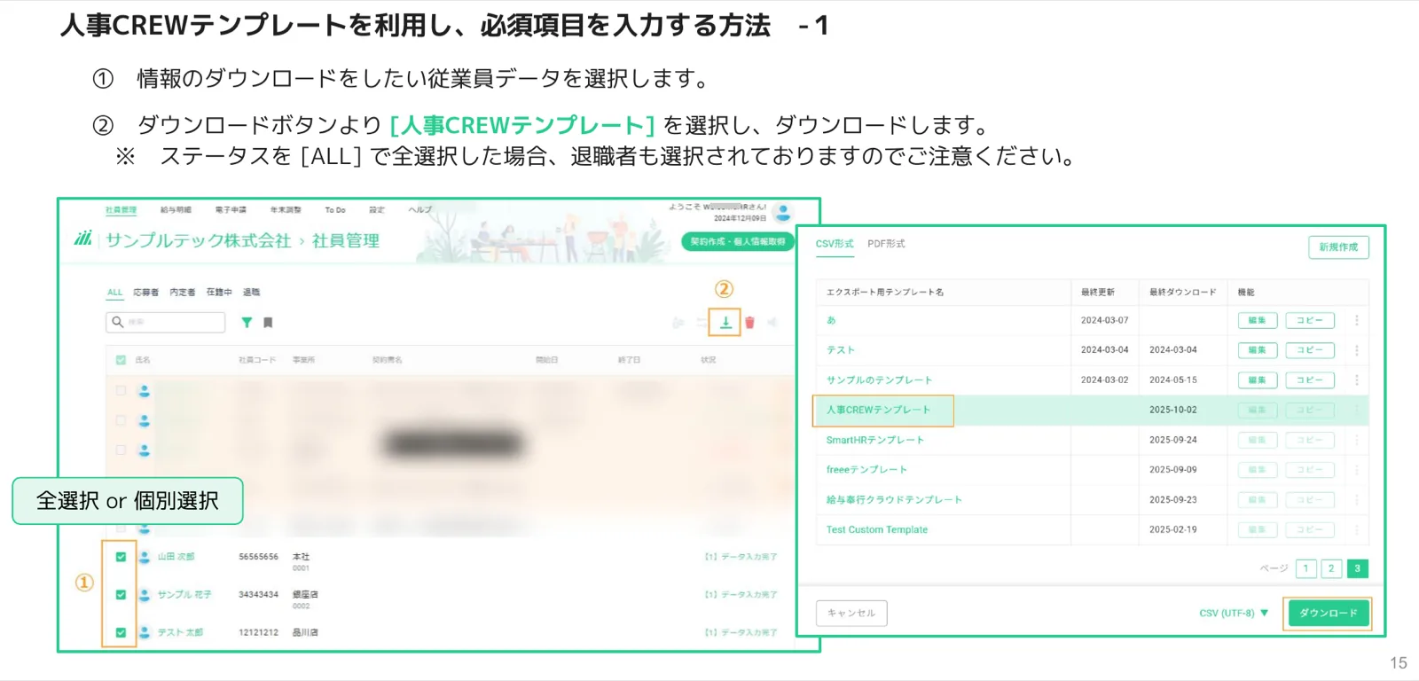Open the サンプルのテンプレート link
Viewport: 1419px width, 681px height.
tap(879, 380)
